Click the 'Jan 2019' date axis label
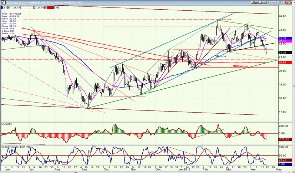The image size is (295, 173). click(184, 169)
